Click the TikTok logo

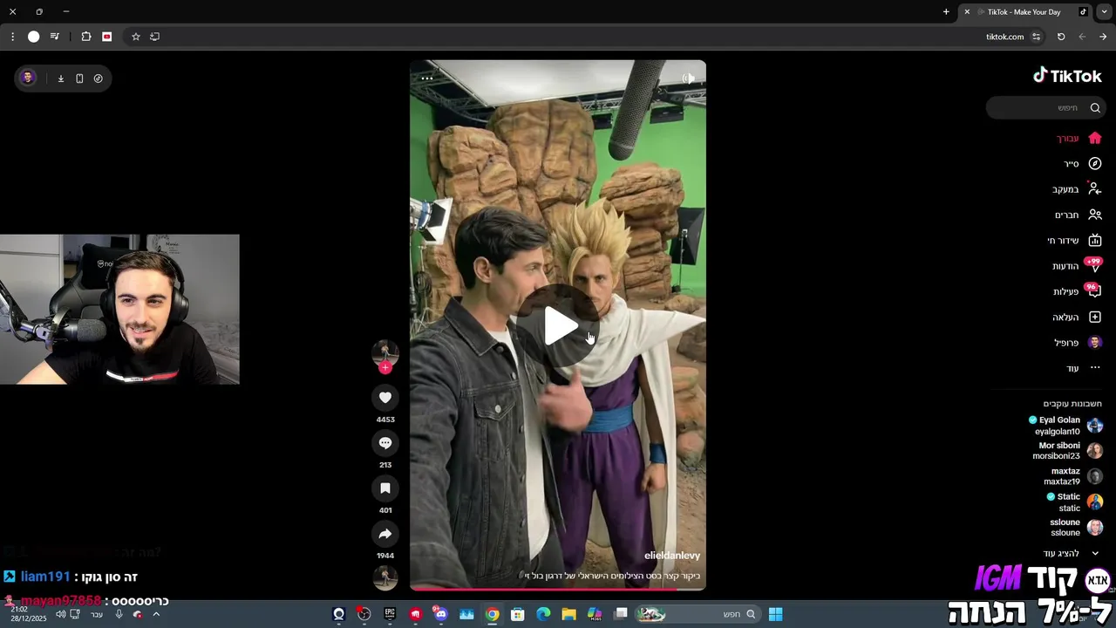point(1067,76)
